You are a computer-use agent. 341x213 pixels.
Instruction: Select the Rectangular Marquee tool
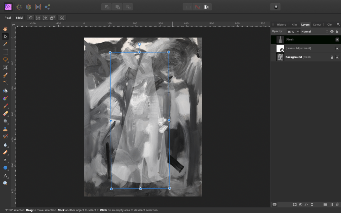[5, 52]
